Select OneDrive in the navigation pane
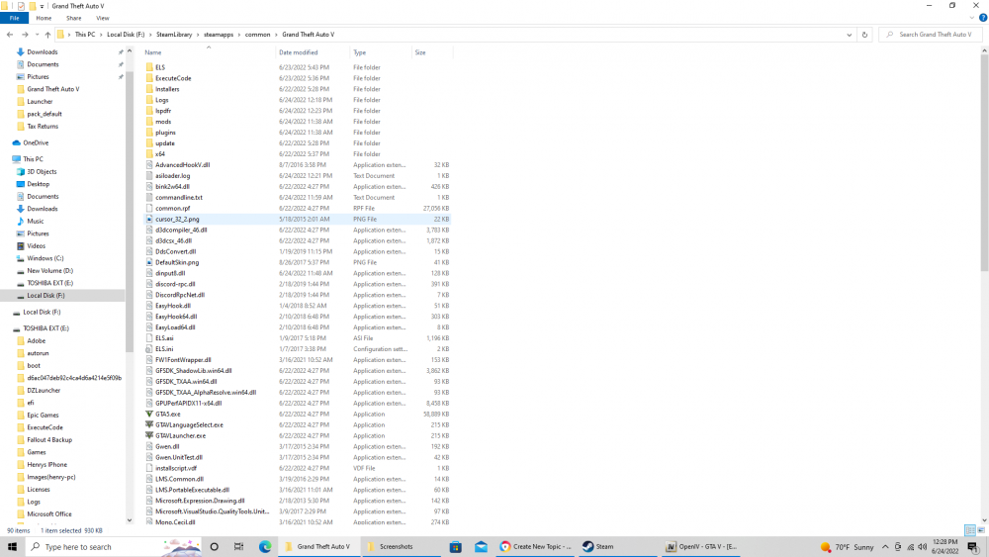Image resolution: width=989 pixels, height=557 pixels. (36, 143)
